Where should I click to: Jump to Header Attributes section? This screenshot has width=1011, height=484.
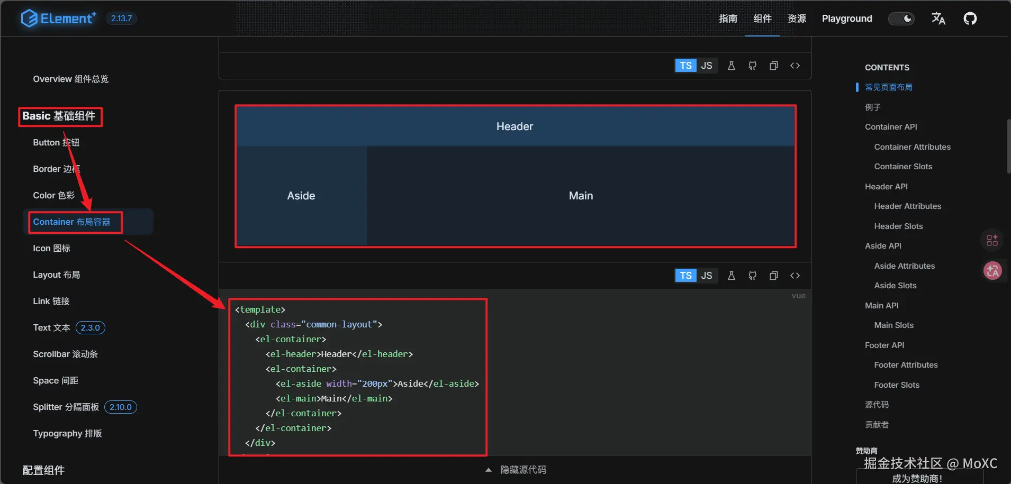pyautogui.click(x=908, y=206)
